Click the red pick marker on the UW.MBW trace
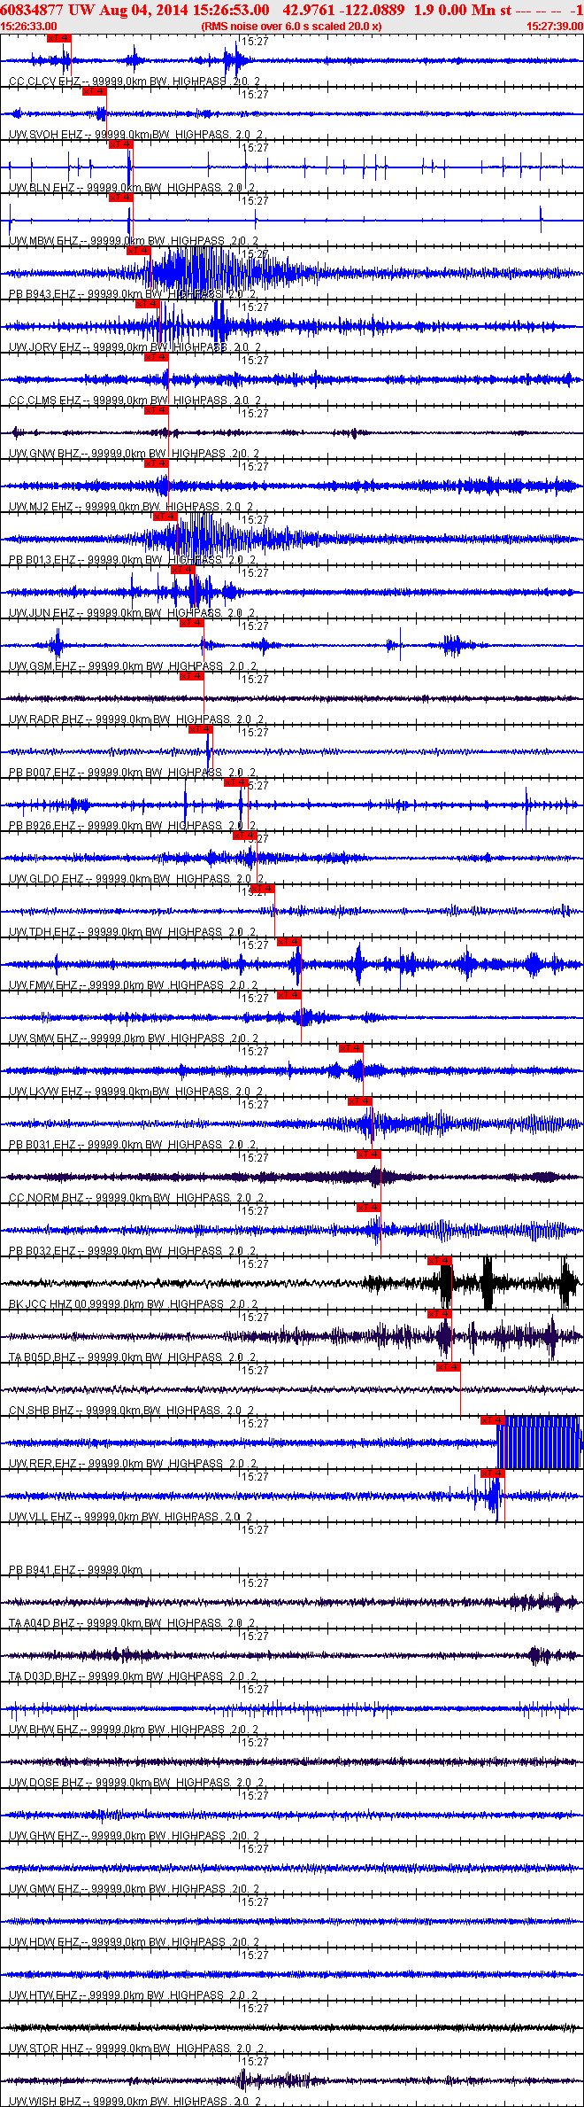Viewport: 584px width, 2107px height. point(120,198)
